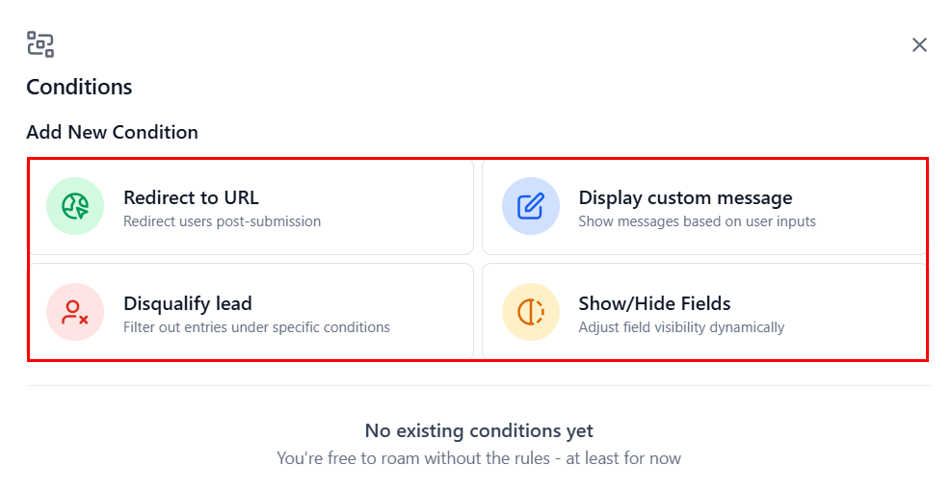Image resolution: width=951 pixels, height=492 pixels.
Task: Click the 'free to roam without the rules' text
Action: pyautogui.click(x=479, y=458)
